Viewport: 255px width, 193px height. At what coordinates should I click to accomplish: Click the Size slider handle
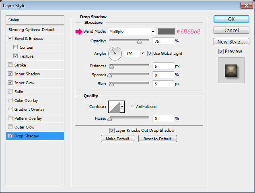click(111, 84)
